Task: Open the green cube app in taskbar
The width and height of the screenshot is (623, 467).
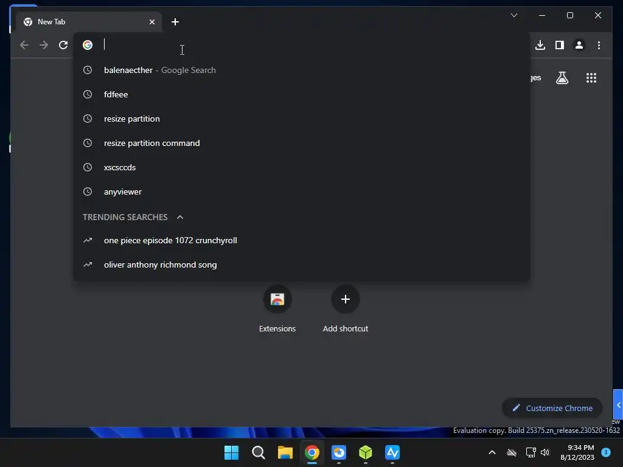Action: [366, 452]
